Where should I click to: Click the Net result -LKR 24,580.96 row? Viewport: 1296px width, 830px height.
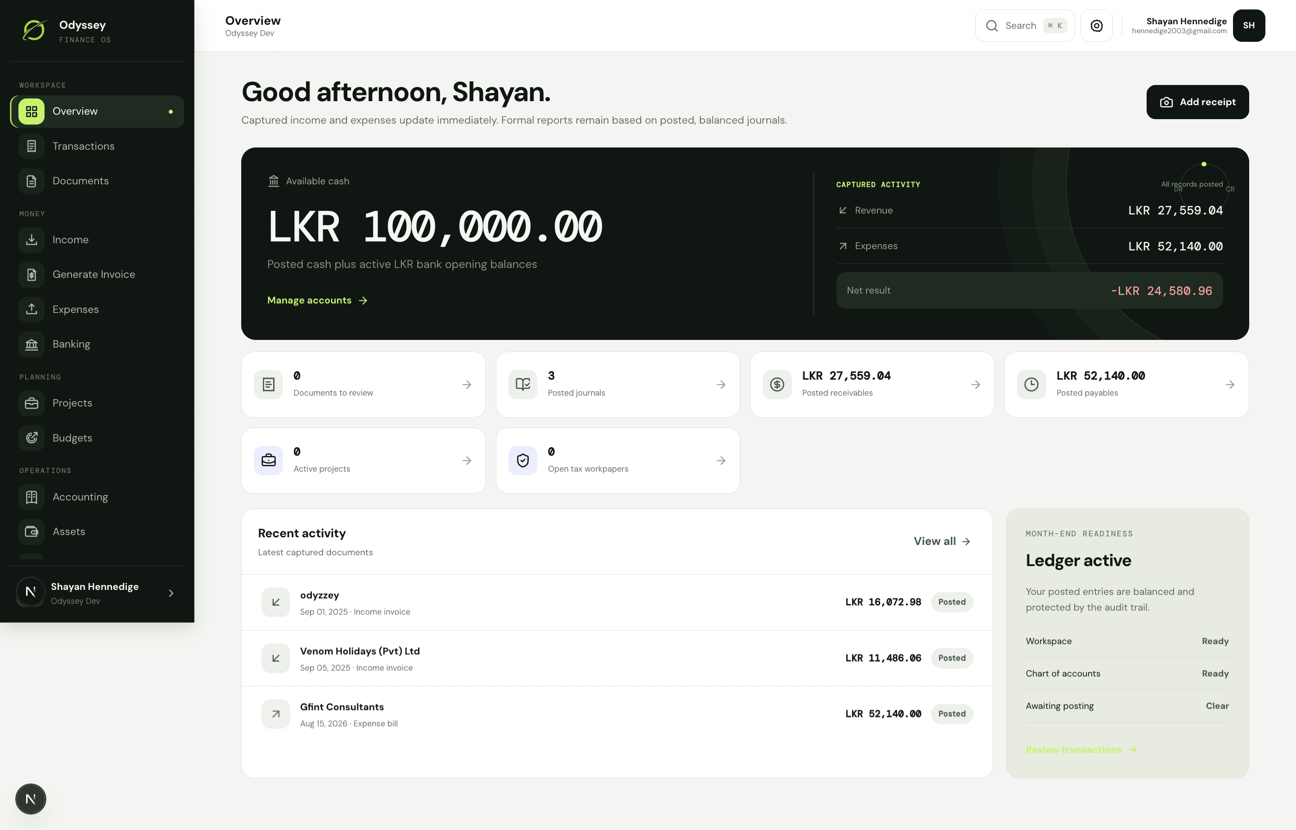[x=1029, y=290]
